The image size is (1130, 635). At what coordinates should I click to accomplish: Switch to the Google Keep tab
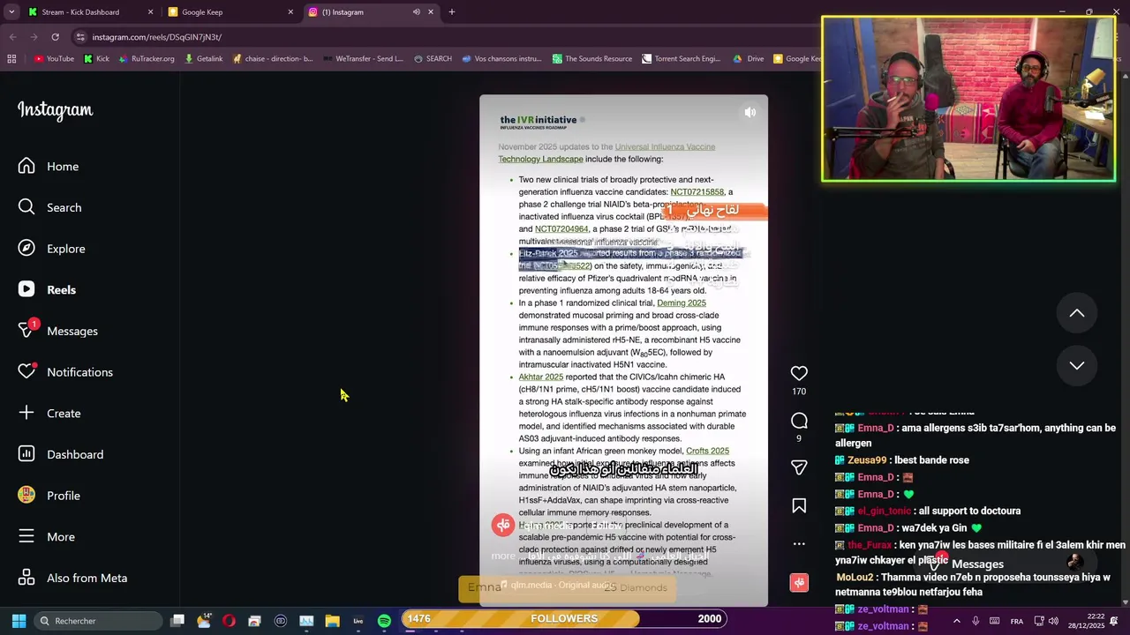tap(231, 12)
